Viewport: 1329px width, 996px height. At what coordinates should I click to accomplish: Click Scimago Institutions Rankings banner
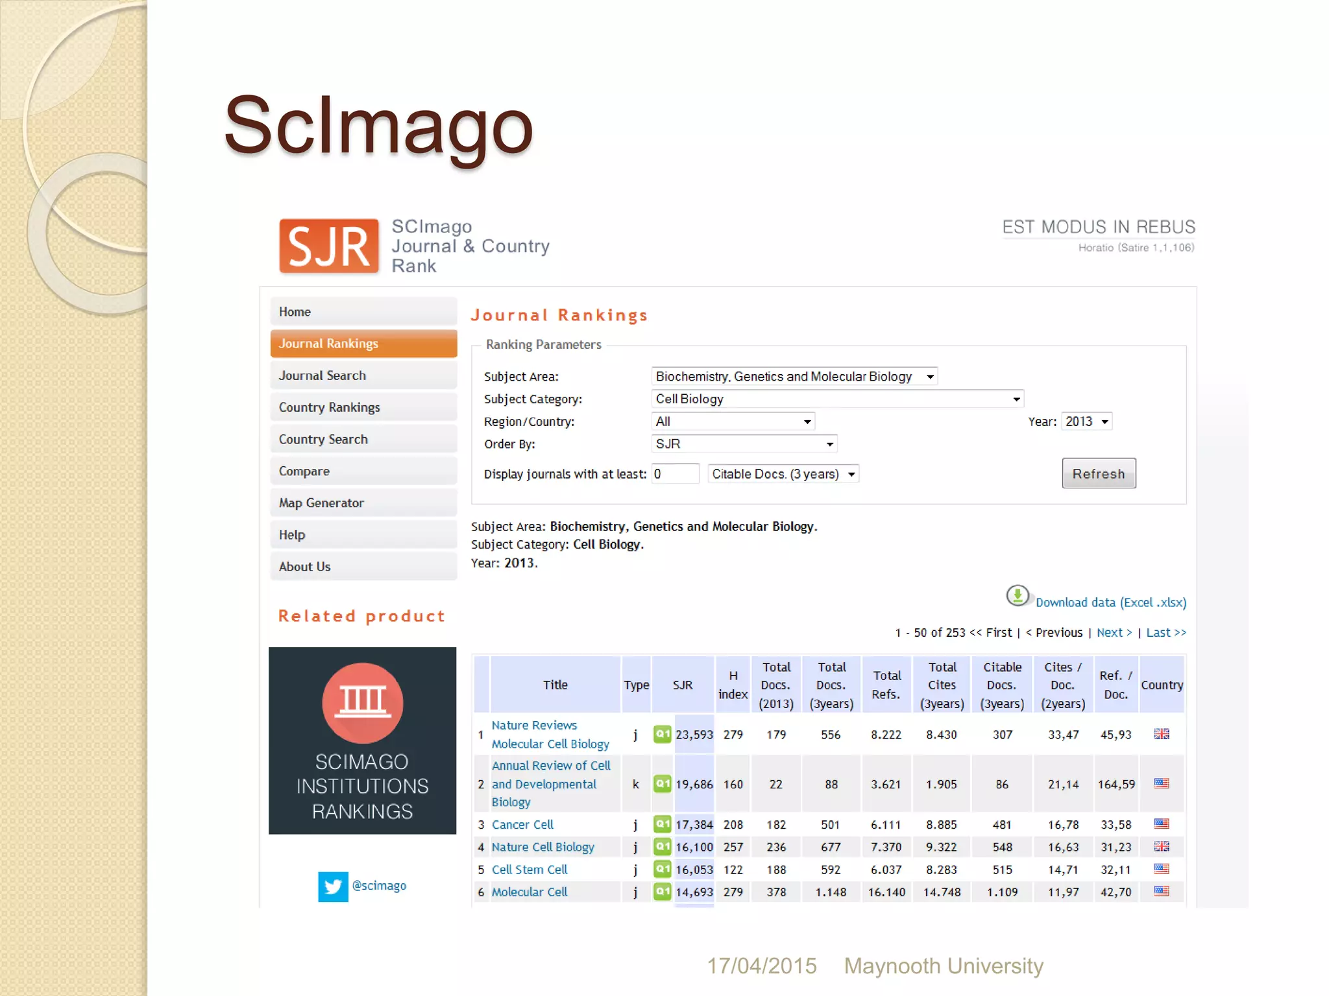click(362, 741)
